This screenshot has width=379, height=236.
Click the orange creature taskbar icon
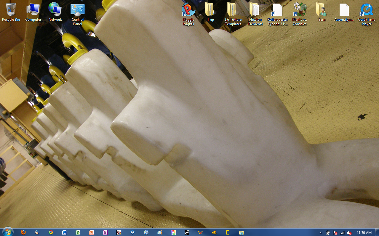[214, 232]
